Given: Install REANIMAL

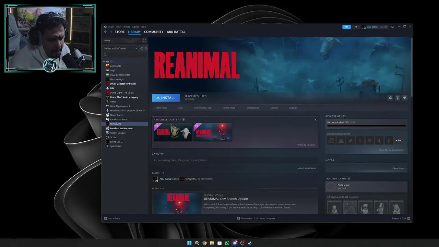Looking at the screenshot, I should tap(166, 98).
